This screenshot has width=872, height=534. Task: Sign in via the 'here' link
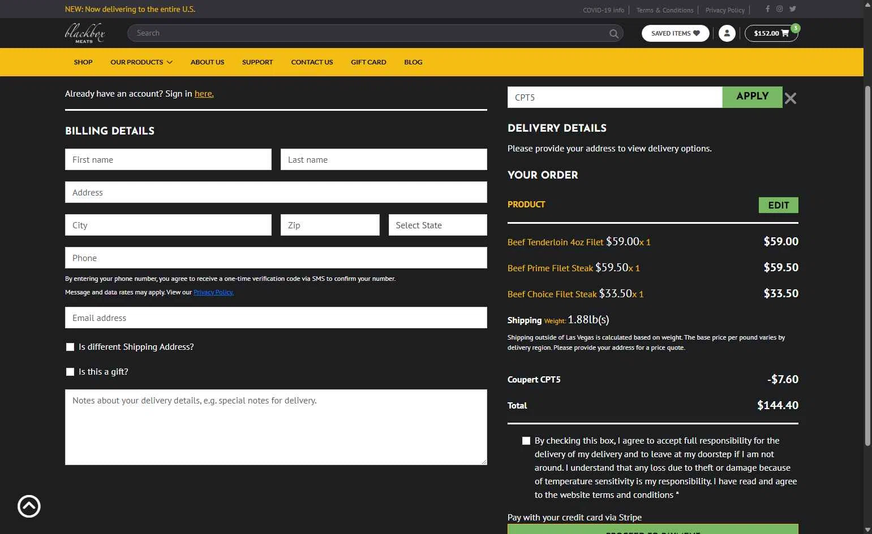[x=204, y=94]
